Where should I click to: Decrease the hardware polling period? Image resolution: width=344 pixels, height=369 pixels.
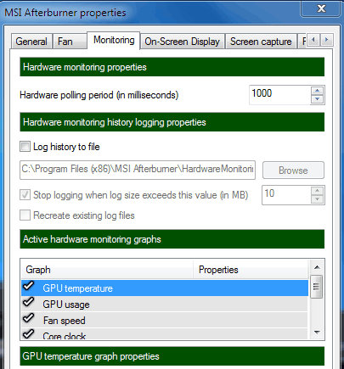click(318, 99)
